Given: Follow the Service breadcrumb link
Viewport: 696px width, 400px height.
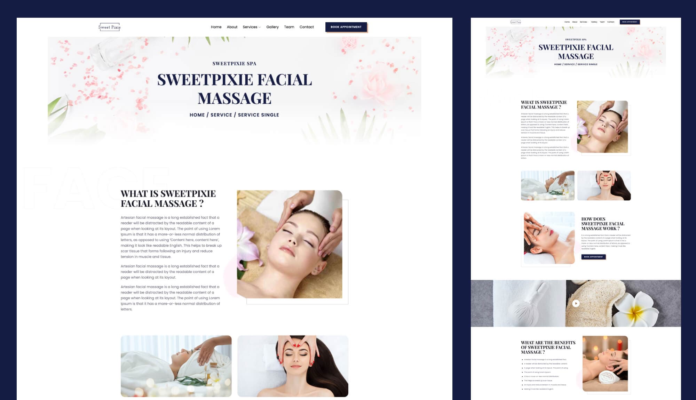Looking at the screenshot, I should [x=221, y=114].
